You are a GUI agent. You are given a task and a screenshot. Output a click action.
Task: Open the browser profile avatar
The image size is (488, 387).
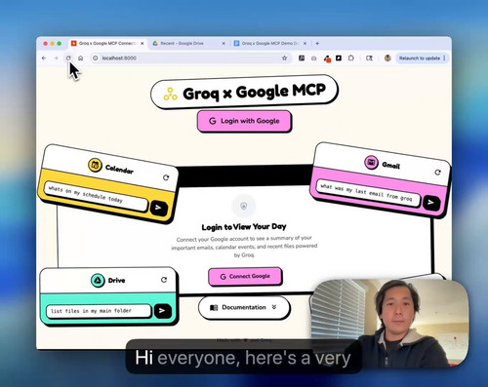[x=387, y=58]
